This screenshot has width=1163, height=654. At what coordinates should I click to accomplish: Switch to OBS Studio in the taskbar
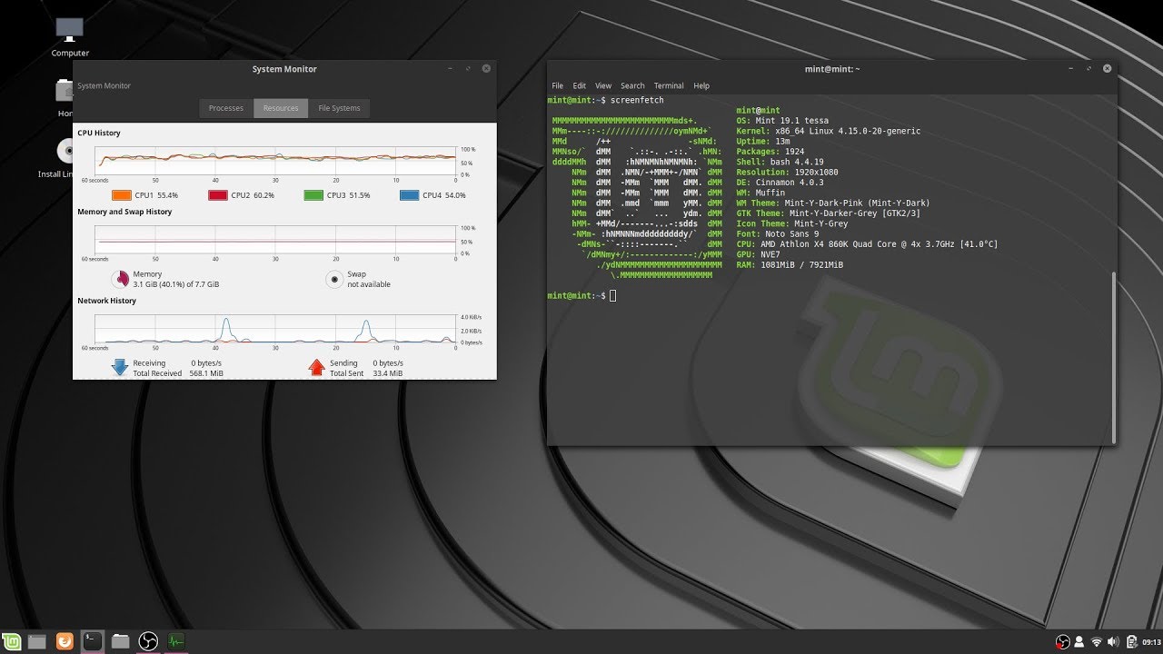click(148, 641)
